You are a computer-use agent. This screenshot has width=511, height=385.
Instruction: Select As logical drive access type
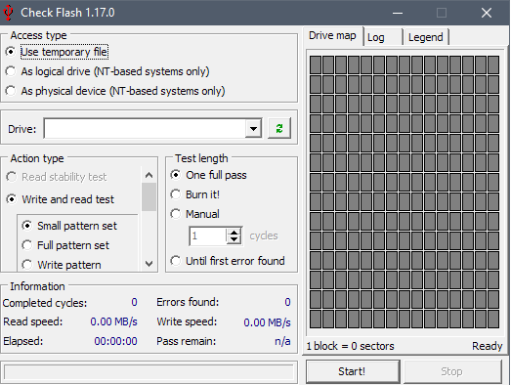[x=107, y=71]
